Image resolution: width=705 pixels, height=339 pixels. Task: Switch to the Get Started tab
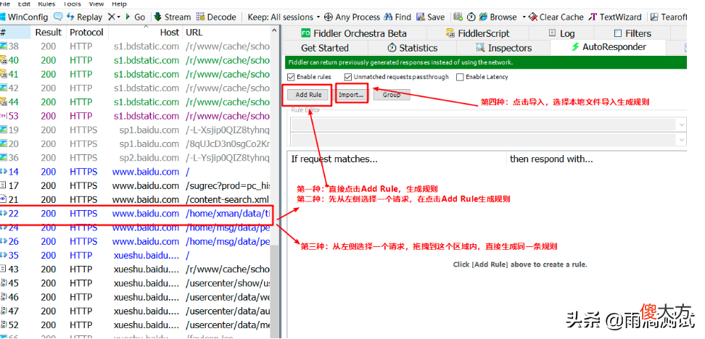[x=325, y=48]
